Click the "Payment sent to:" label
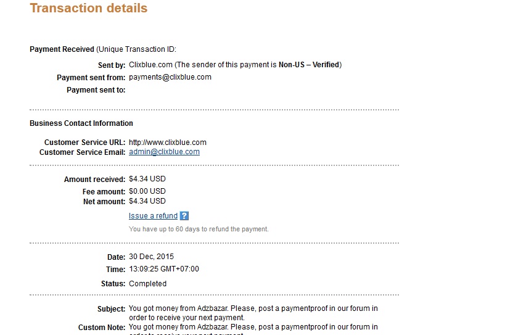505x335 pixels. (96, 90)
